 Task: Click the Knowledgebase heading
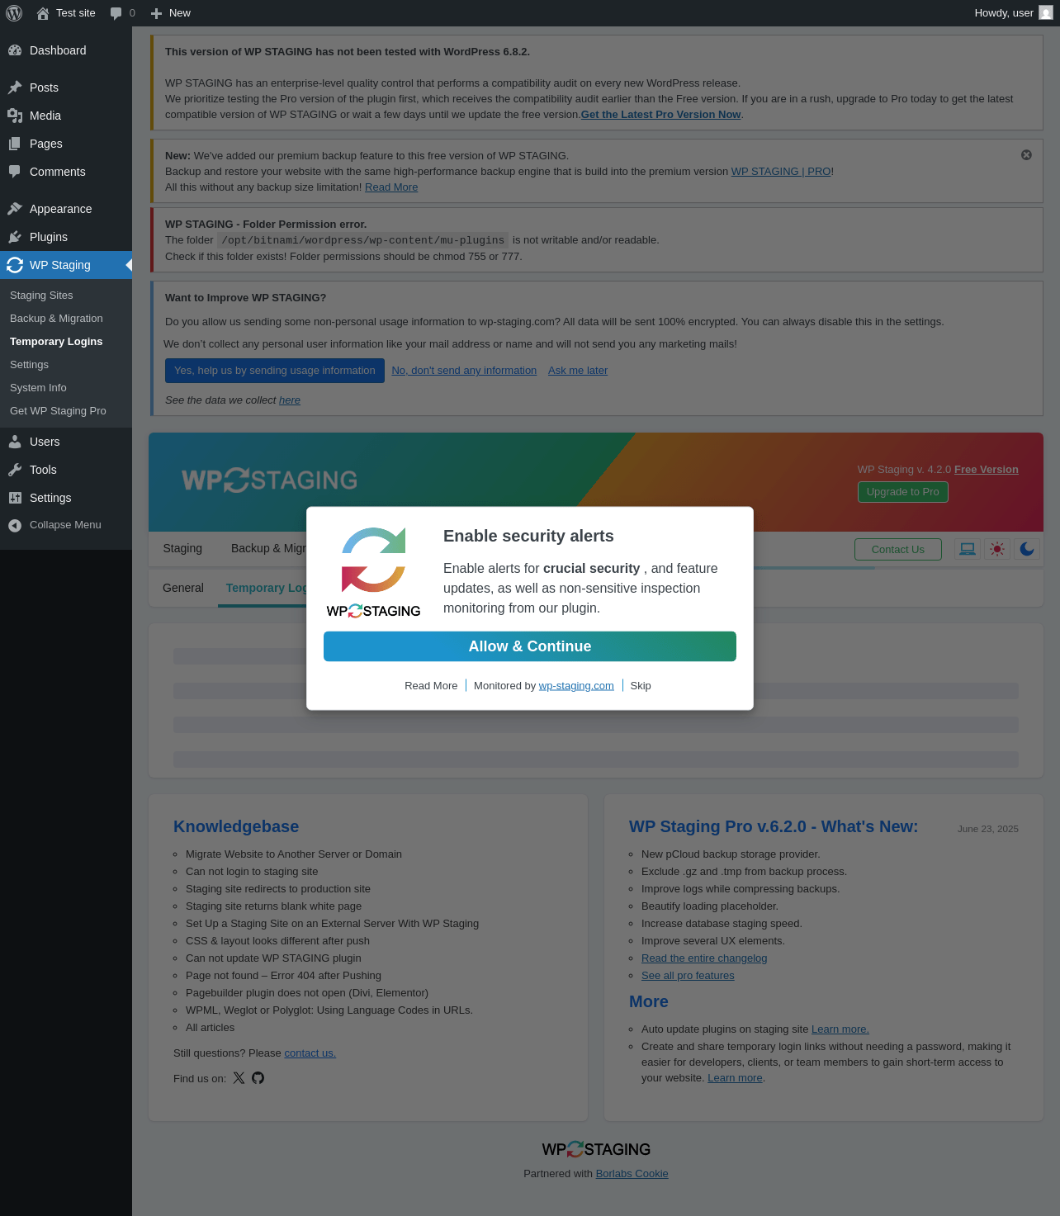[236, 826]
